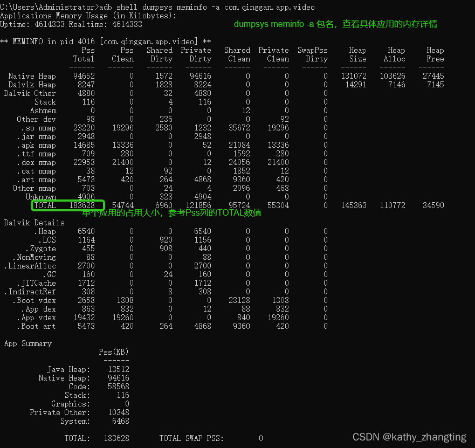Image resolution: width=475 pixels, height=448 pixels.
Task: Click the .ttf mmap row label
Action: click(36, 154)
